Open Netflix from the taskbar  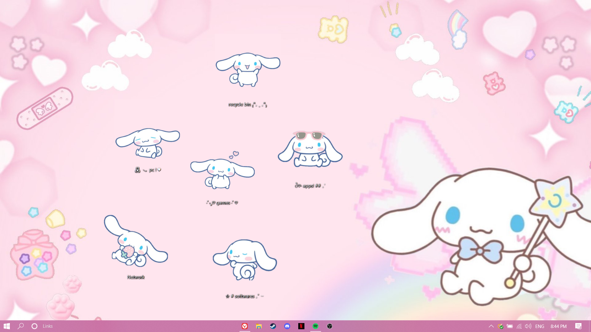(301, 326)
